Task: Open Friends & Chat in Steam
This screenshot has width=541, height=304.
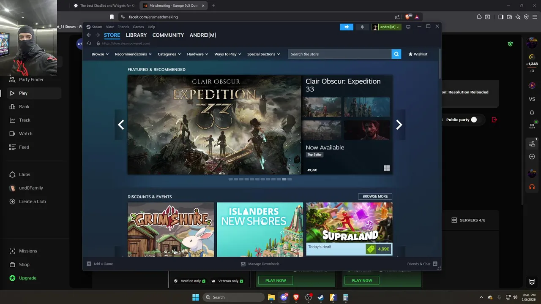Action: [422, 264]
